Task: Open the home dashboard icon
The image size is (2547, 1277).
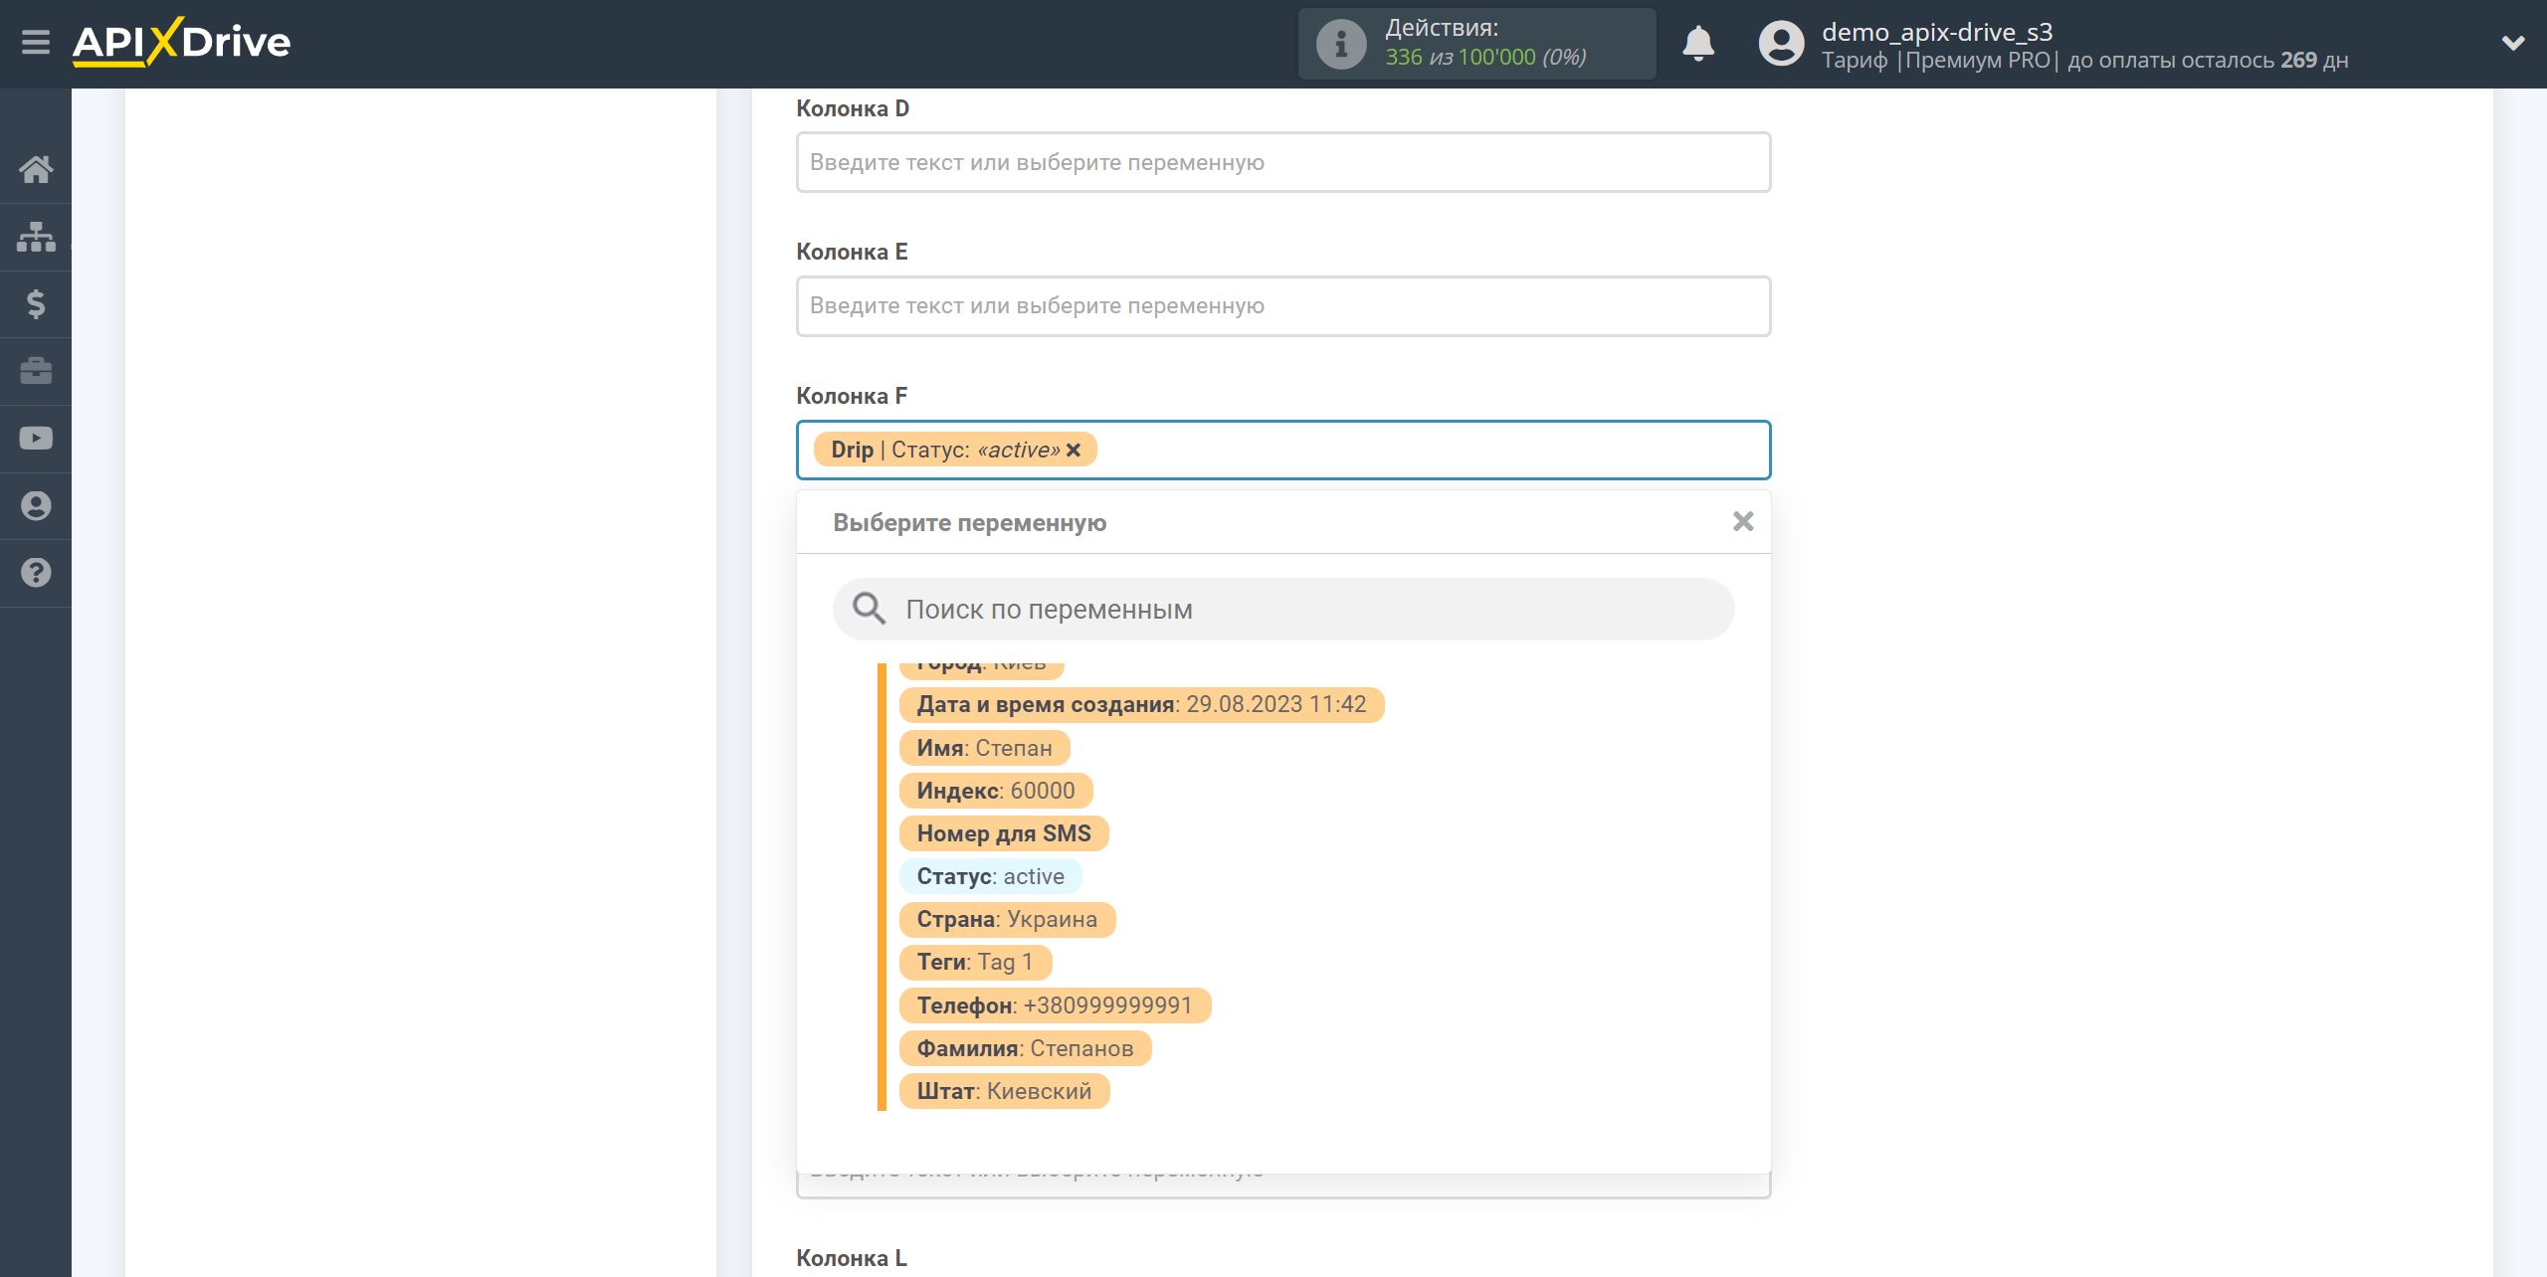Action: click(36, 169)
